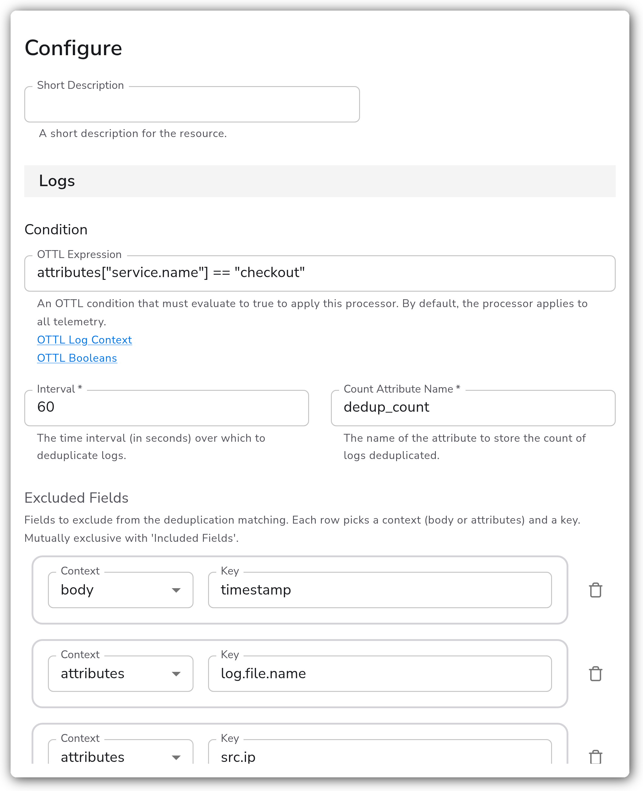Delete the log.file.name excluded field row

point(595,674)
